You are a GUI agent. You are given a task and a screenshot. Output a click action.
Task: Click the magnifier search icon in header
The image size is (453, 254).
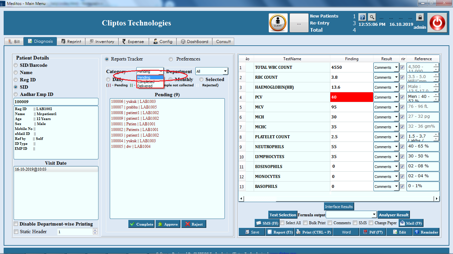coord(372,17)
